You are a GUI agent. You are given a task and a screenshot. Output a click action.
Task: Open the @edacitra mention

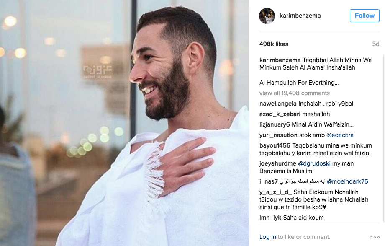[340, 135]
